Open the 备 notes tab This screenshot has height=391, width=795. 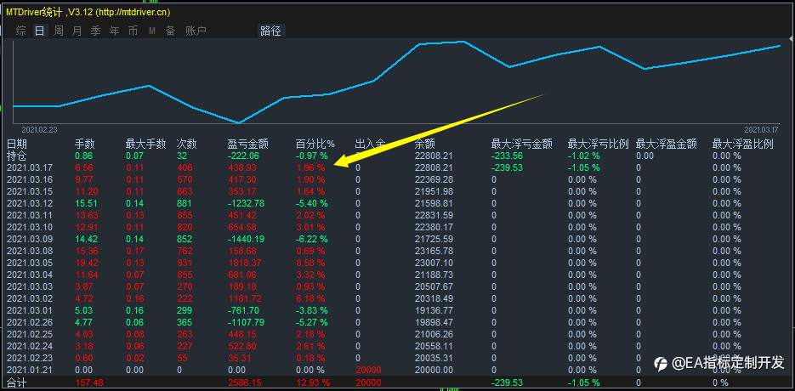[x=171, y=31]
